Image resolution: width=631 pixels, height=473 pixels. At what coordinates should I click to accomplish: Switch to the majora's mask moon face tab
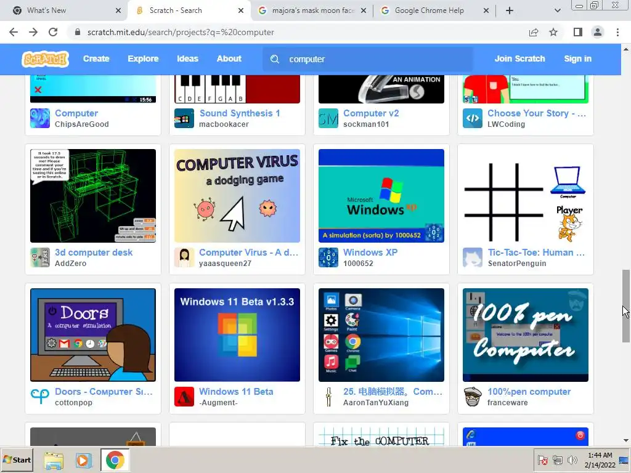(x=312, y=10)
